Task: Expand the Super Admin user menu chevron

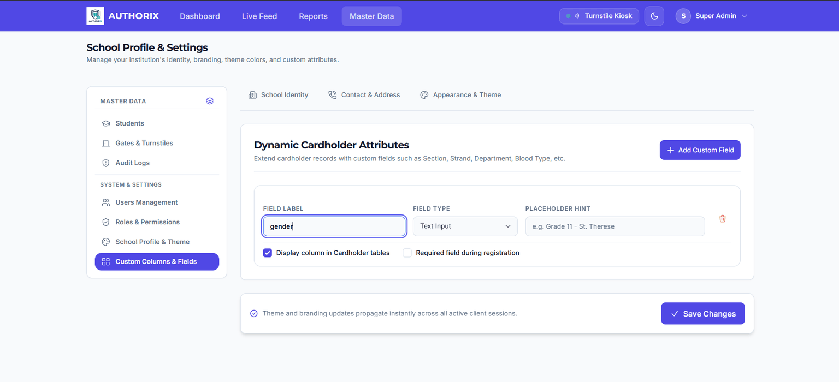Action: 744,16
